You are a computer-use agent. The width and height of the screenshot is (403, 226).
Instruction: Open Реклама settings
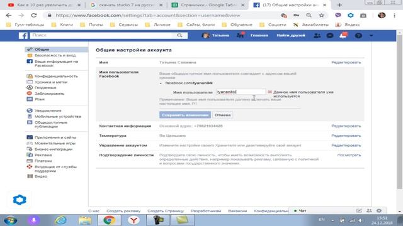(x=43, y=155)
